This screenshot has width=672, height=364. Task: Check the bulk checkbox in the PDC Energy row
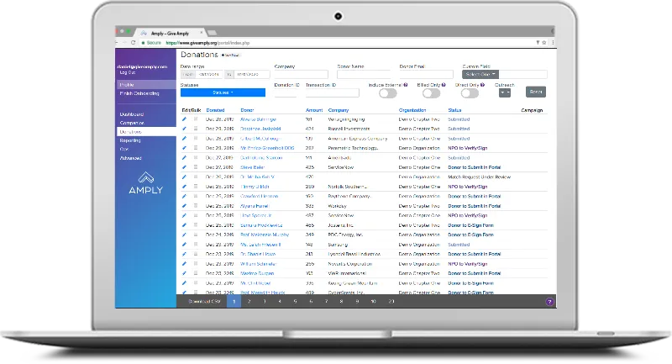196,235
